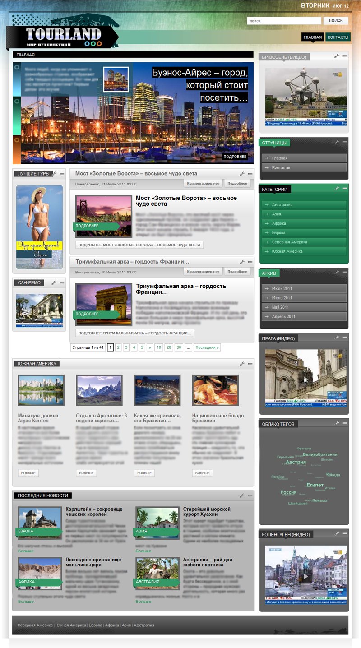Open Главная in the Страницы list
This screenshot has height=648, width=361.
tap(304, 158)
